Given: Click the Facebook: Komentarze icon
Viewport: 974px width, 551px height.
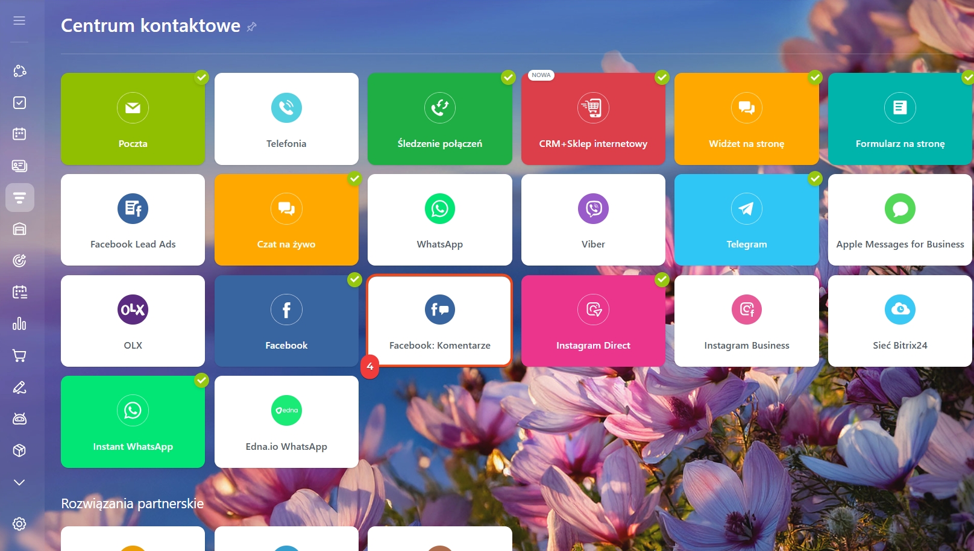Looking at the screenshot, I should tap(440, 310).
